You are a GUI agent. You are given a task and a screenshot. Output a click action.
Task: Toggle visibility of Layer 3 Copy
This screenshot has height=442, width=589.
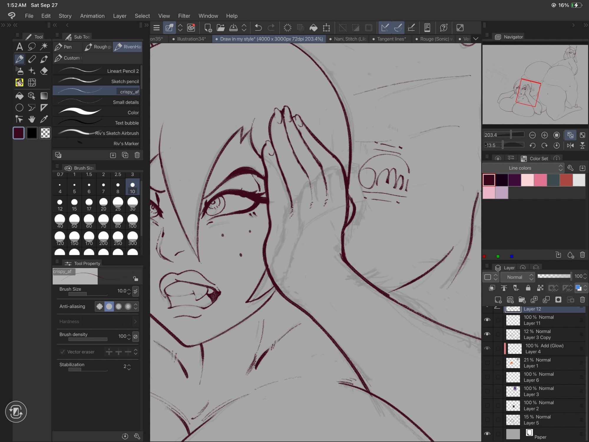[487, 334]
